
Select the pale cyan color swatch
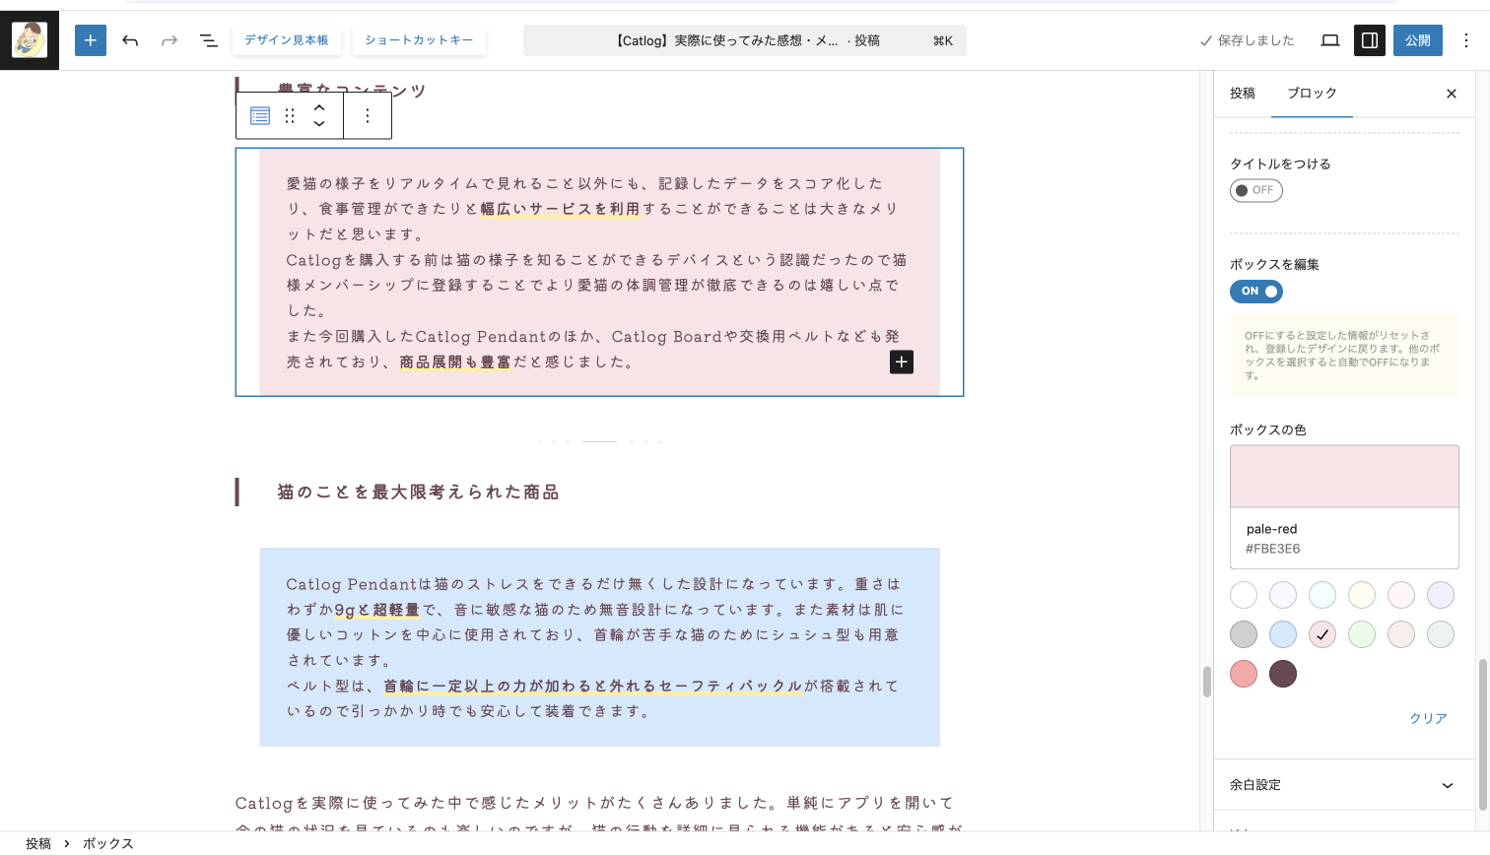click(1322, 595)
